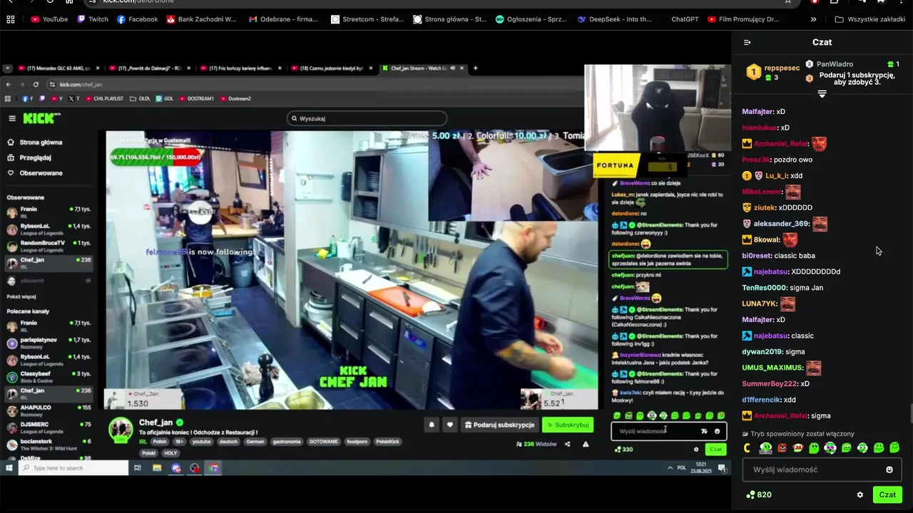Click TenRes0000's sigma Jan message

806,287
